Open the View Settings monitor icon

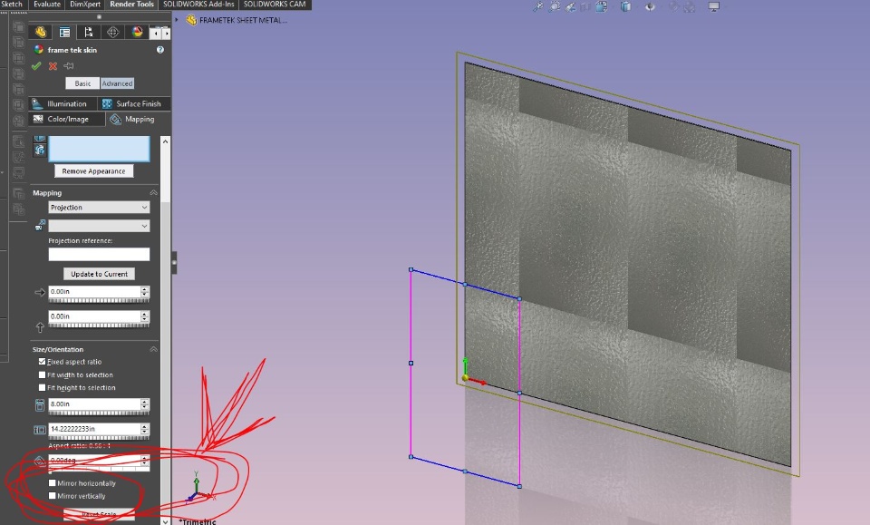coord(713,6)
